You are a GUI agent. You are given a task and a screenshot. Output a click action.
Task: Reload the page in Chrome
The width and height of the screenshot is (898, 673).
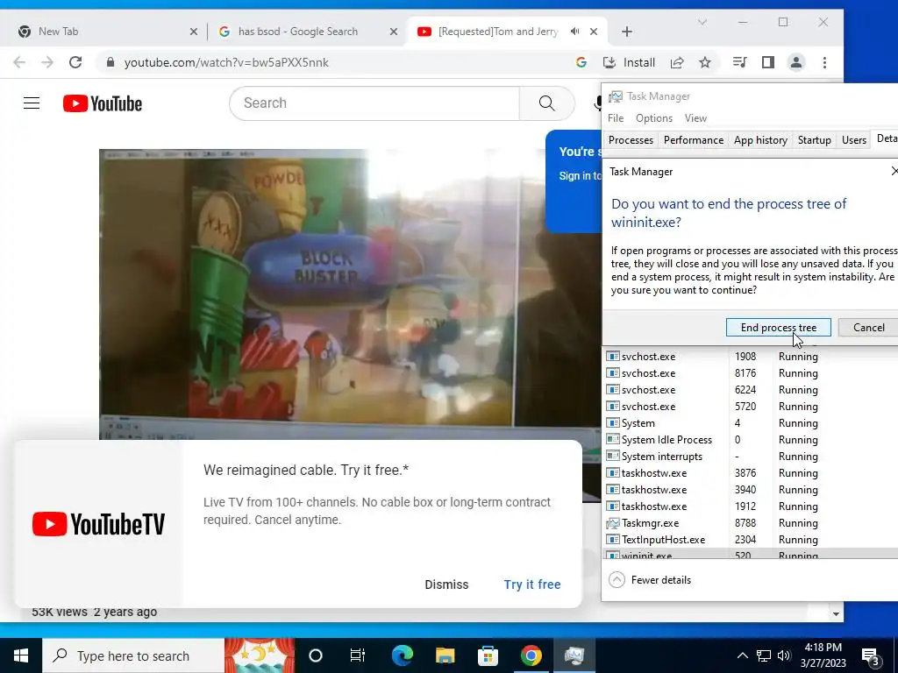tap(75, 62)
